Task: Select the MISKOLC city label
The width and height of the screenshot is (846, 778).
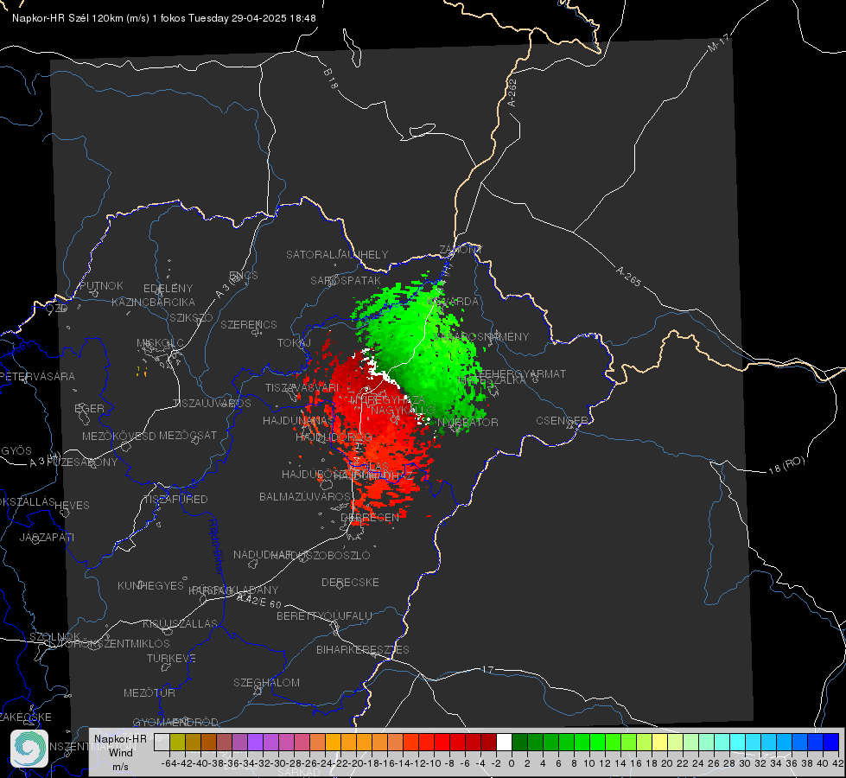Action: (160, 343)
